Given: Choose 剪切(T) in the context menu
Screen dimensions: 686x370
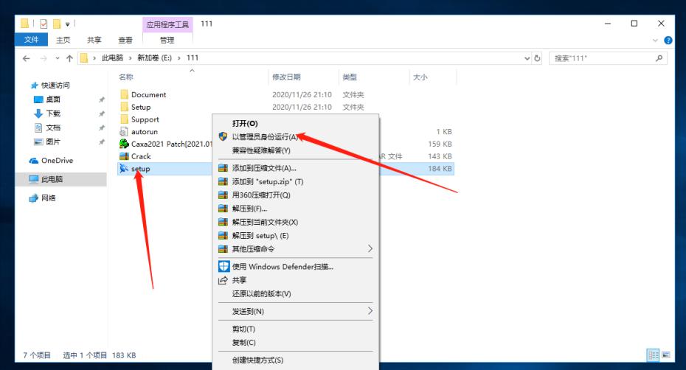Looking at the screenshot, I should pos(243,329).
